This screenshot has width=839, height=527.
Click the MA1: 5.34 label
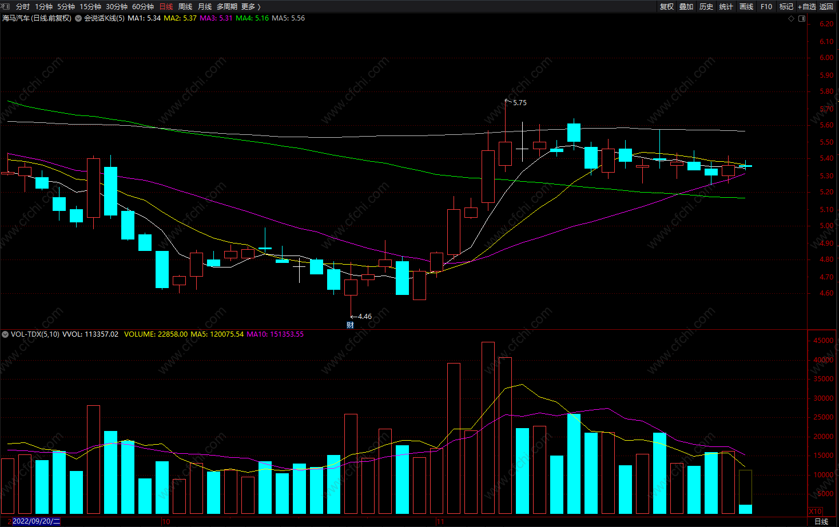tap(144, 18)
